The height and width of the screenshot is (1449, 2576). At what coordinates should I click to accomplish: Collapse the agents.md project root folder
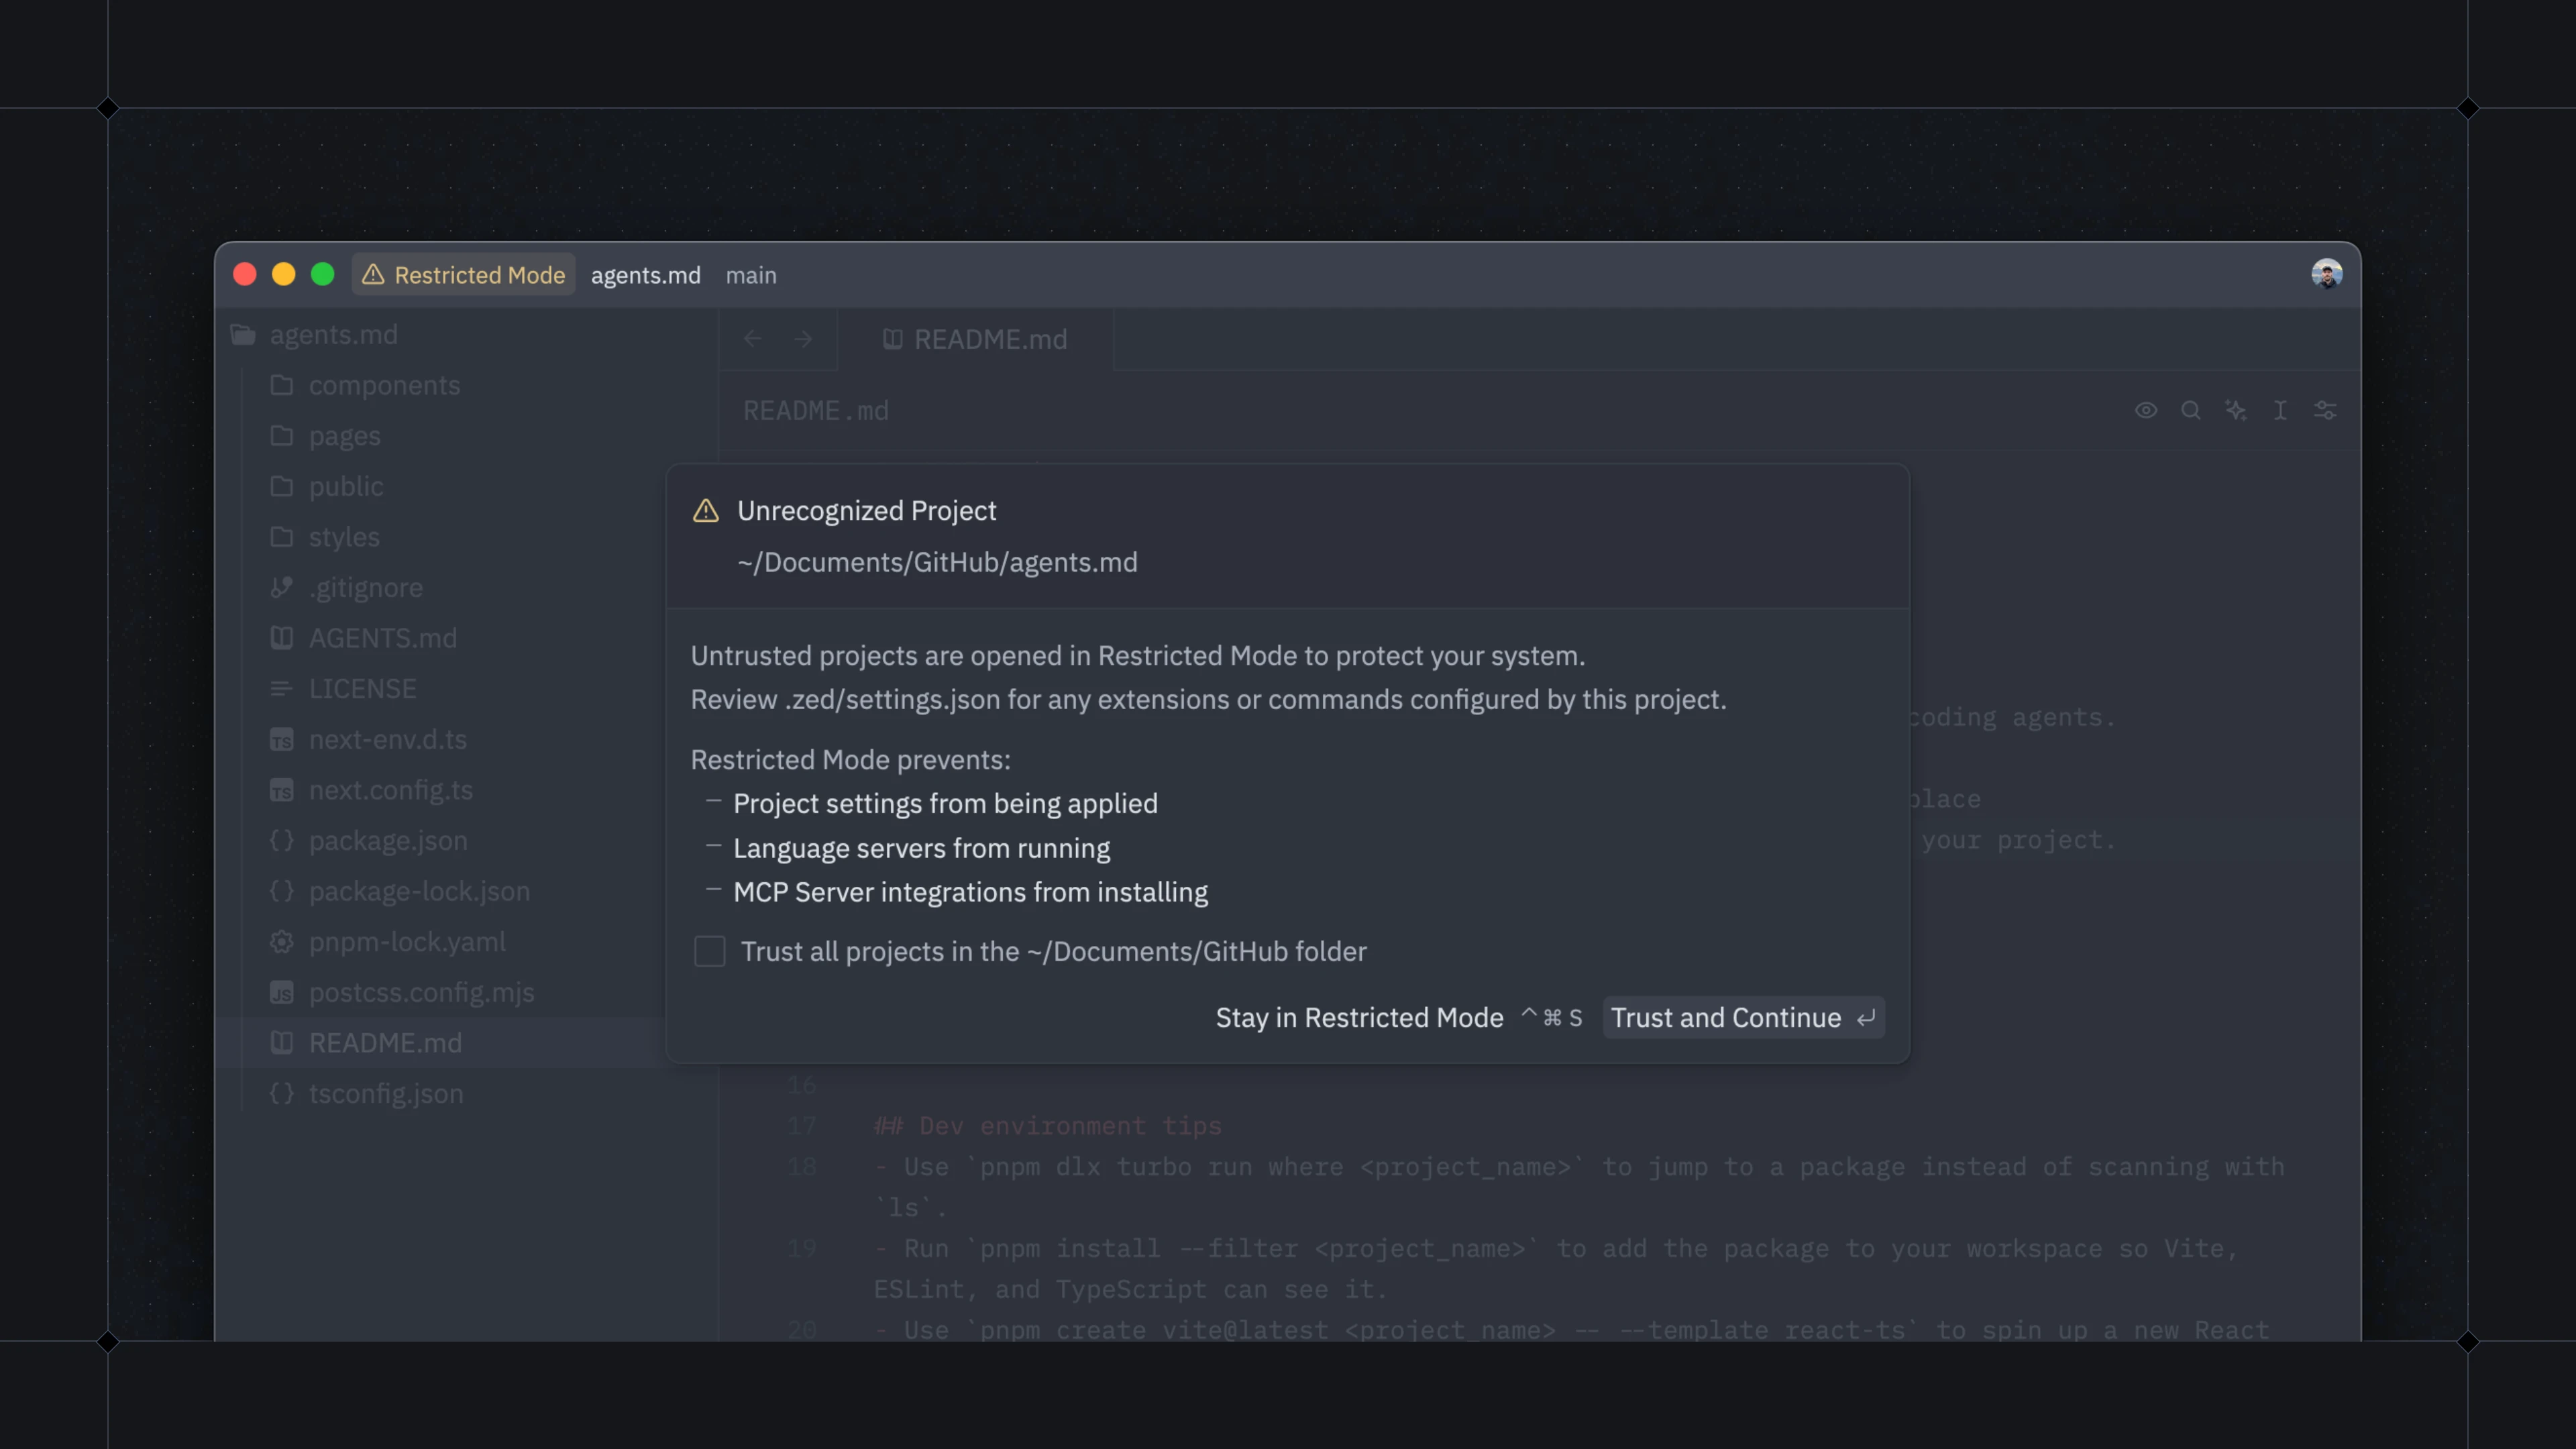click(333, 335)
